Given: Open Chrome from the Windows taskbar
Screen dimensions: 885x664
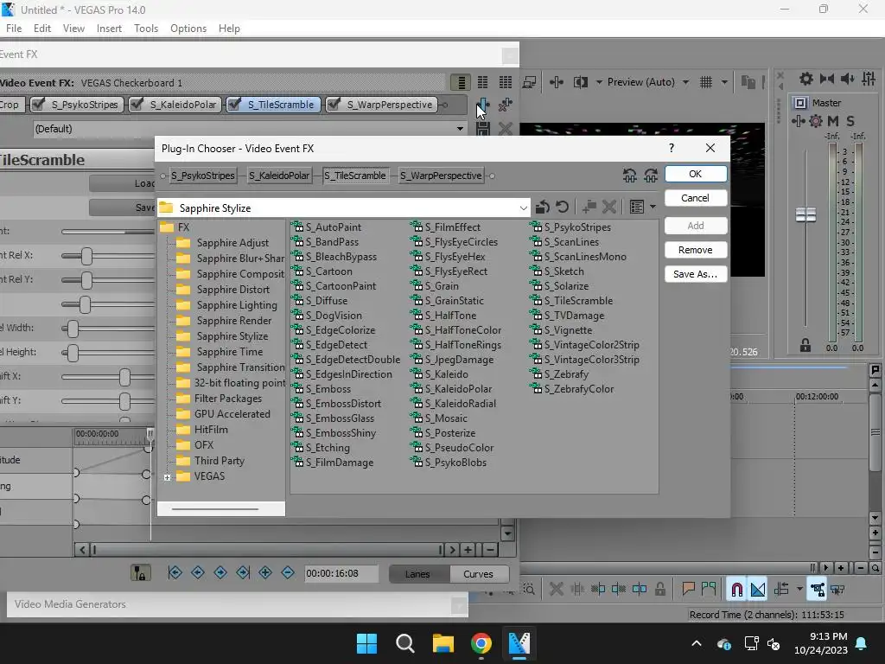Looking at the screenshot, I should [x=481, y=643].
